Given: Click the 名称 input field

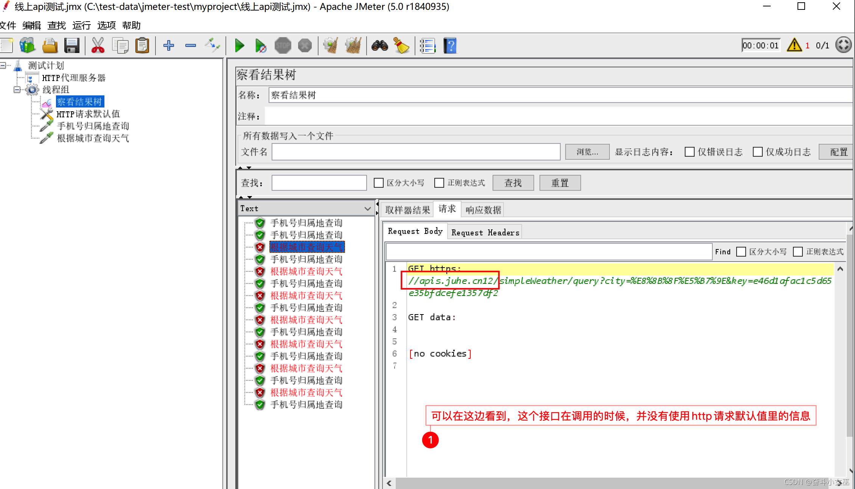Looking at the screenshot, I should [x=561, y=95].
